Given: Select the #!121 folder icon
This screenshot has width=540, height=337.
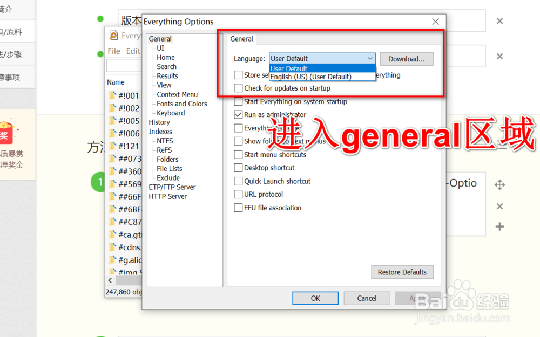Looking at the screenshot, I should click(112, 146).
